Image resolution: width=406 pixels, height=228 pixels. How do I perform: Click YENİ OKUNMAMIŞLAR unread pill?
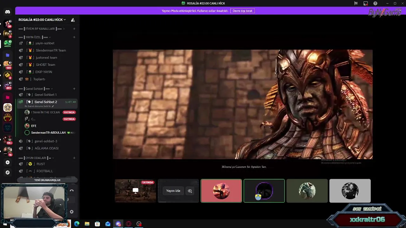[47, 180]
